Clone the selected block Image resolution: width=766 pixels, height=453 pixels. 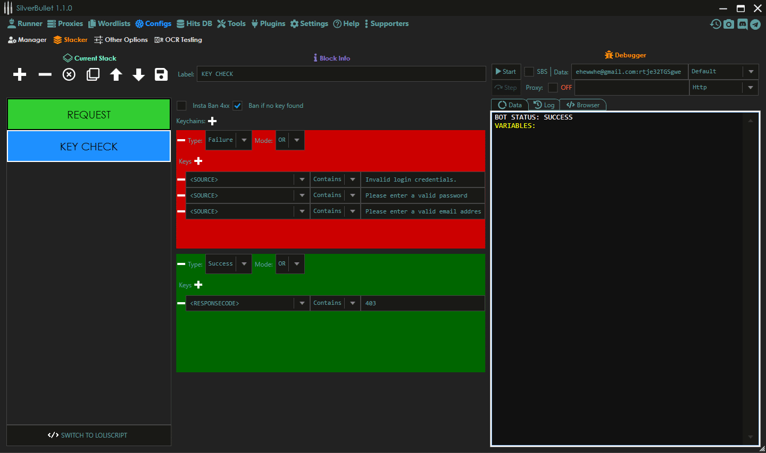93,74
